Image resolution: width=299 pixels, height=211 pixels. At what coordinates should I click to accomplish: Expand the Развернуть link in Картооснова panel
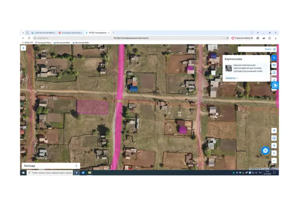232,78
